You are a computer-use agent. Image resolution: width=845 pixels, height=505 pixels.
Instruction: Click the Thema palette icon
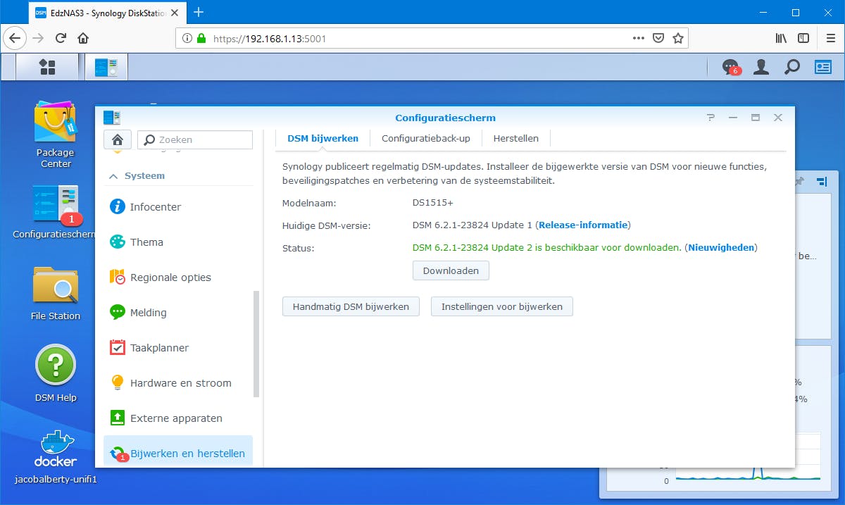pyautogui.click(x=118, y=242)
